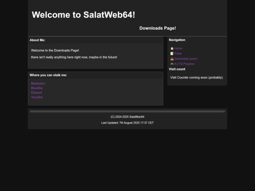Click the gamepad icon beside KJ:TG Progress

point(172,64)
